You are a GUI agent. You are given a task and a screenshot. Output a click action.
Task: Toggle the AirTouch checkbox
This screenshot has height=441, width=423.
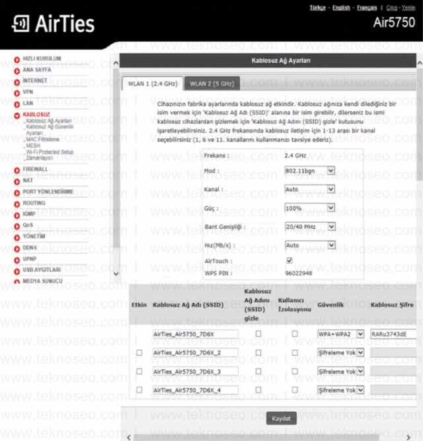click(289, 261)
